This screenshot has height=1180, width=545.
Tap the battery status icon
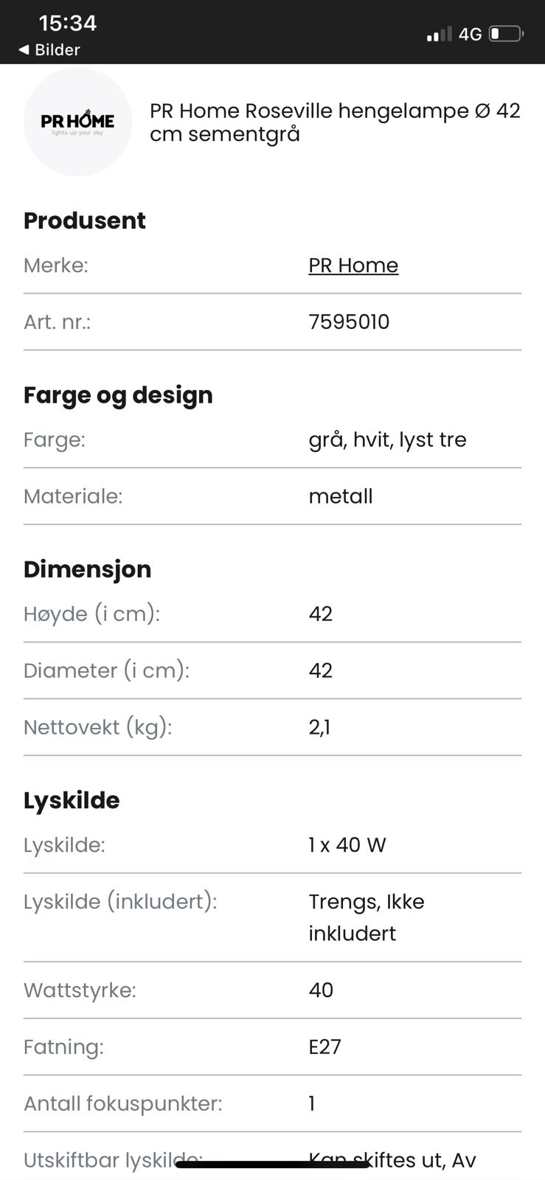506,34
